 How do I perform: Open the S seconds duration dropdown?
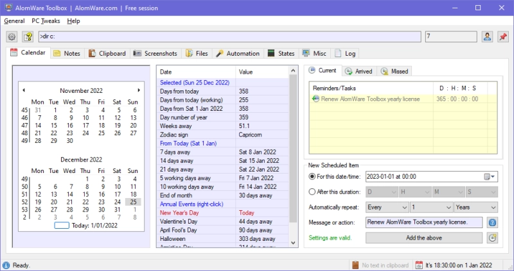tap(481, 192)
